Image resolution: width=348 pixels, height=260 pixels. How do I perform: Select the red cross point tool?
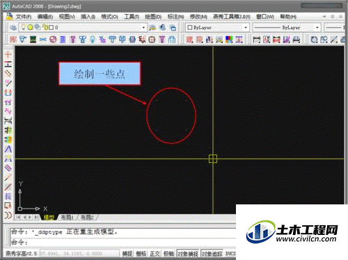pyautogui.click(x=8, y=54)
